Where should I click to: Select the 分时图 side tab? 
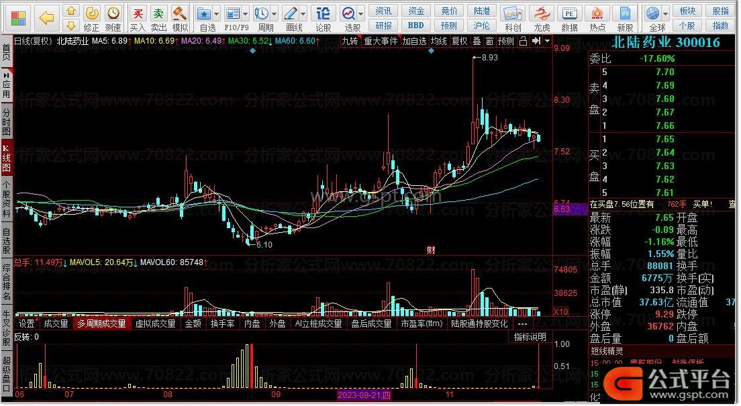(x=7, y=121)
